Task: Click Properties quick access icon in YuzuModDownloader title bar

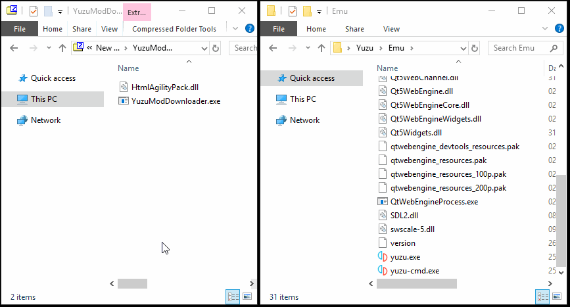Action: (33, 11)
